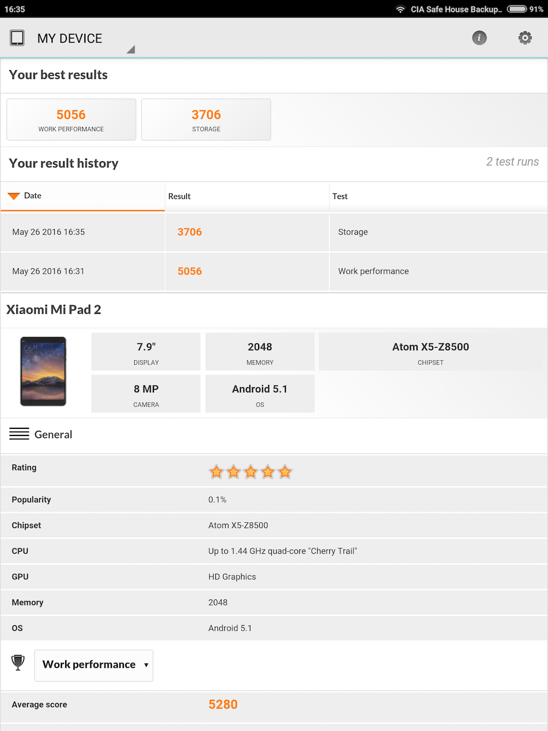Select the 5056 Work Performance best result card
548x731 pixels.
click(71, 120)
